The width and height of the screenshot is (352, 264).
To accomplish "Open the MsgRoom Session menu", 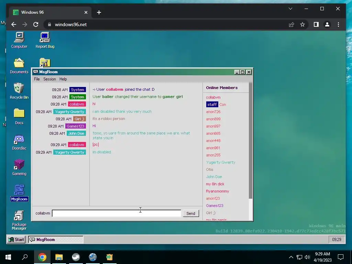I will point(49,79).
